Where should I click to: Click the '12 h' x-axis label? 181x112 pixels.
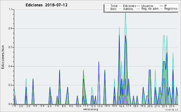93,106
